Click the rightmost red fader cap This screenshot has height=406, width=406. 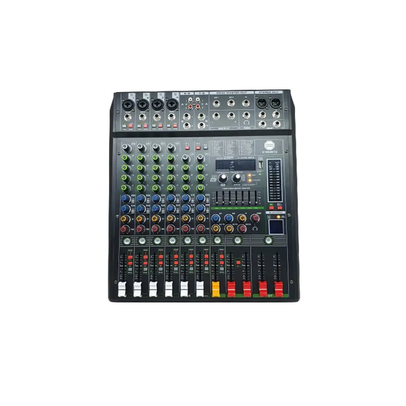(x=279, y=289)
